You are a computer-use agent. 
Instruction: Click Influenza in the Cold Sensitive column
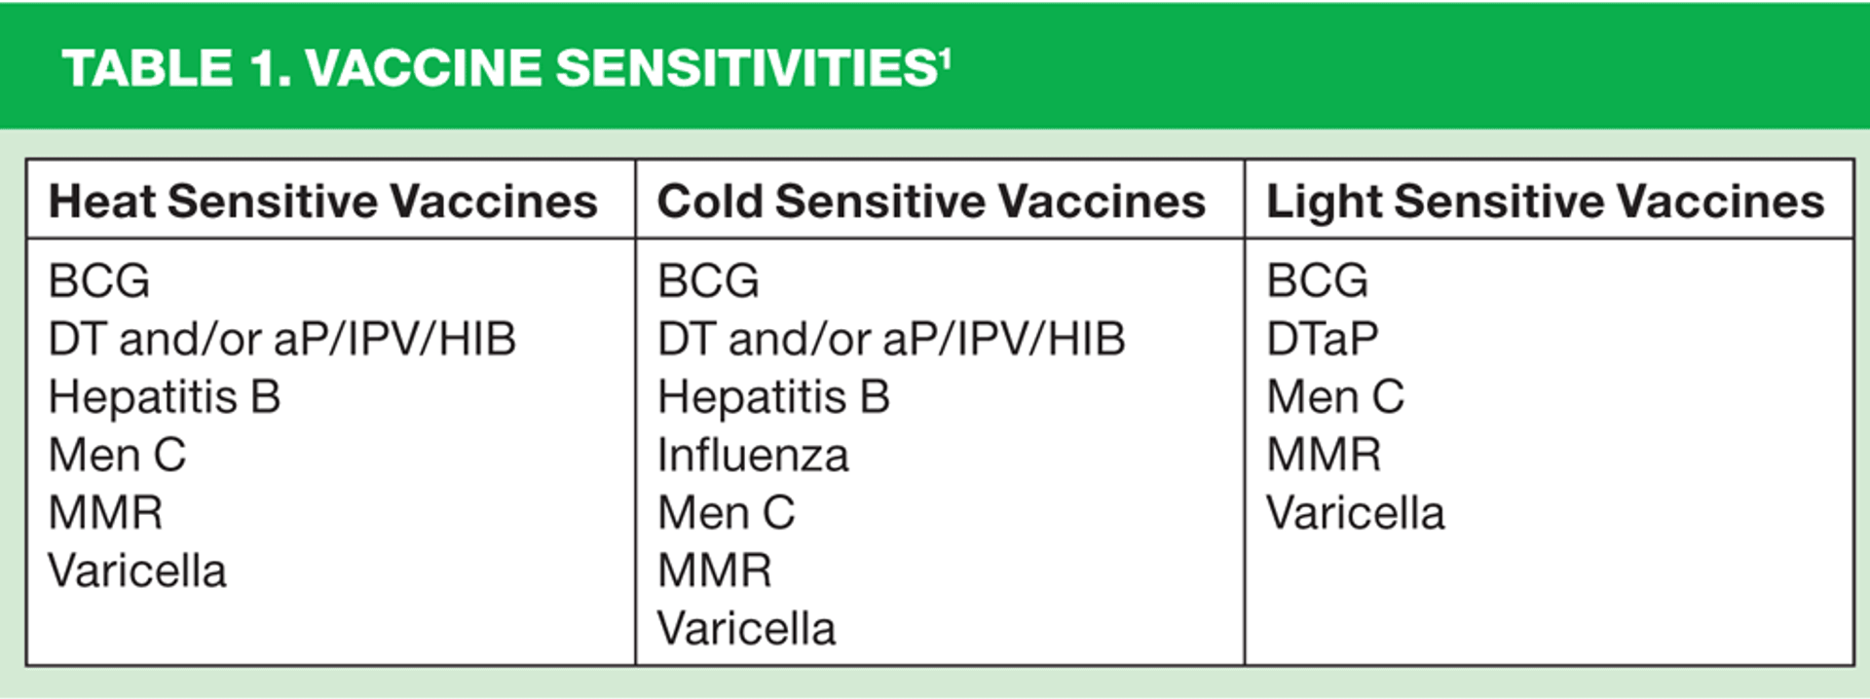tap(753, 455)
